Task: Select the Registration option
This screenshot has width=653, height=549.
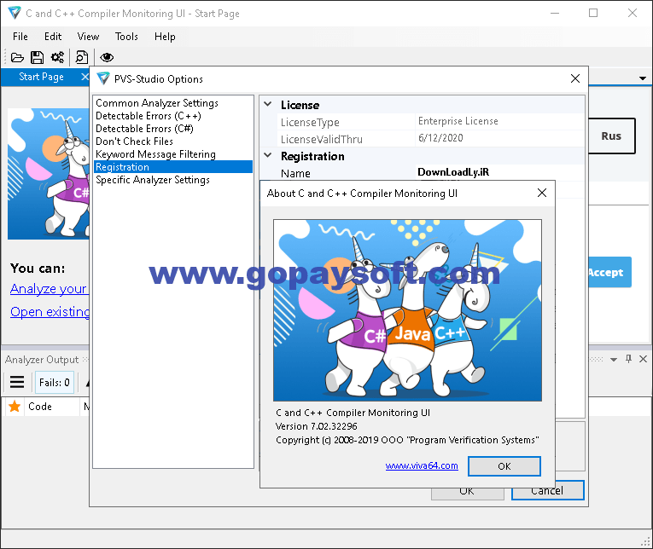Action: tap(173, 167)
